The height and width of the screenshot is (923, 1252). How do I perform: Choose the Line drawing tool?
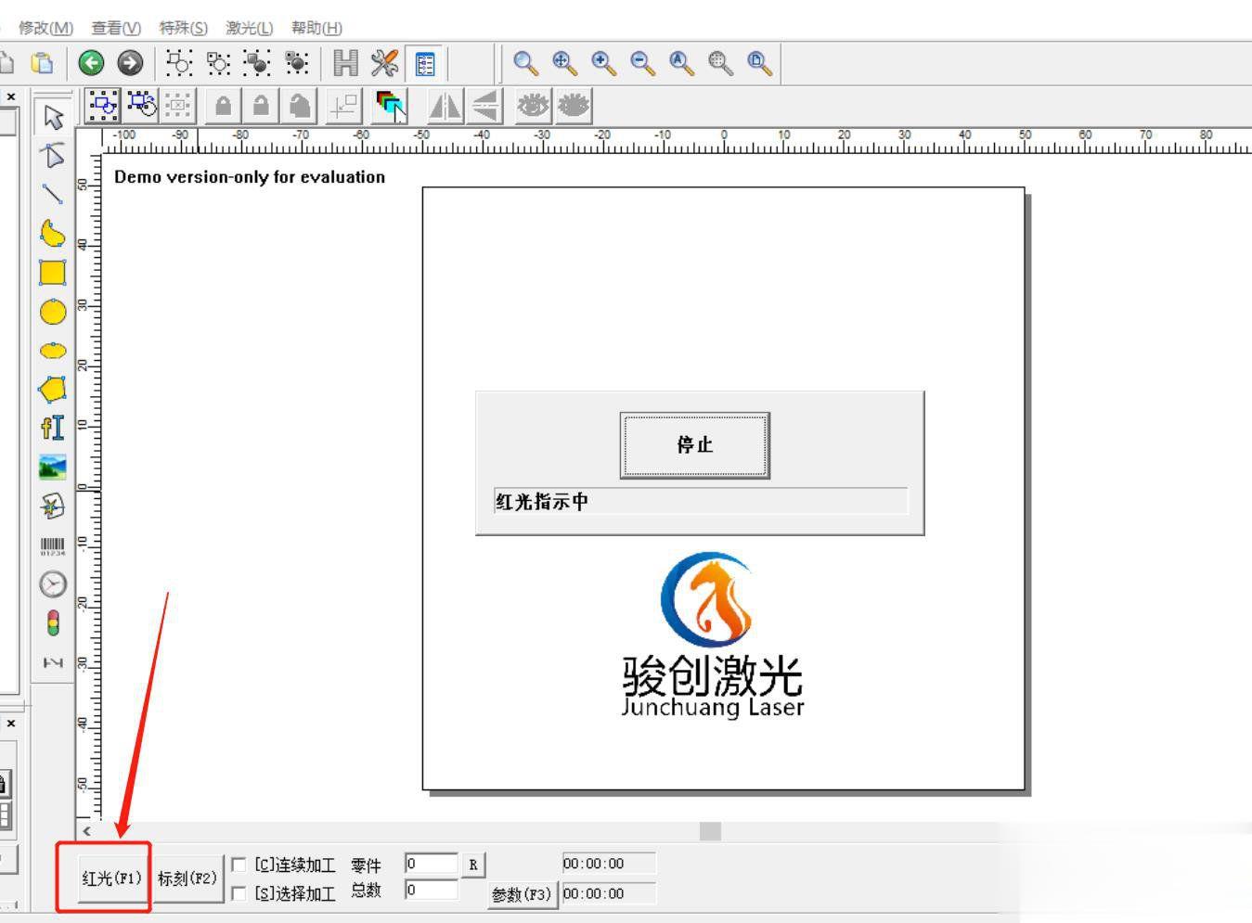tap(53, 194)
